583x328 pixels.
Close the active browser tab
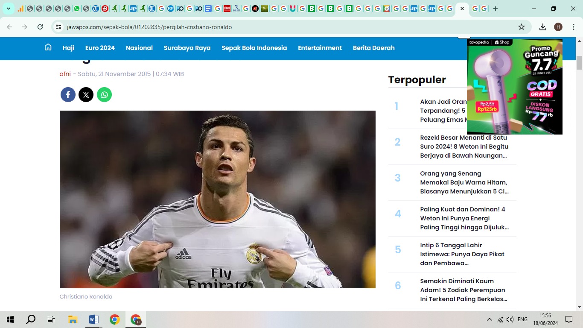click(x=462, y=9)
